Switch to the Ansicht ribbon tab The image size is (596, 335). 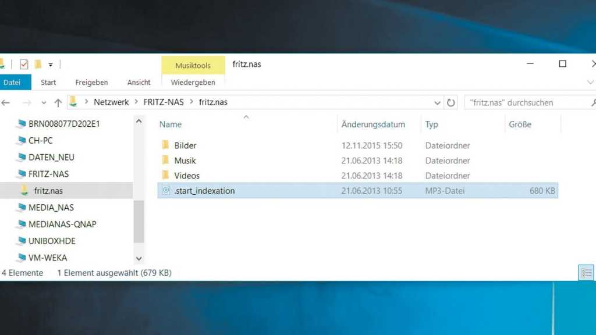(x=139, y=83)
